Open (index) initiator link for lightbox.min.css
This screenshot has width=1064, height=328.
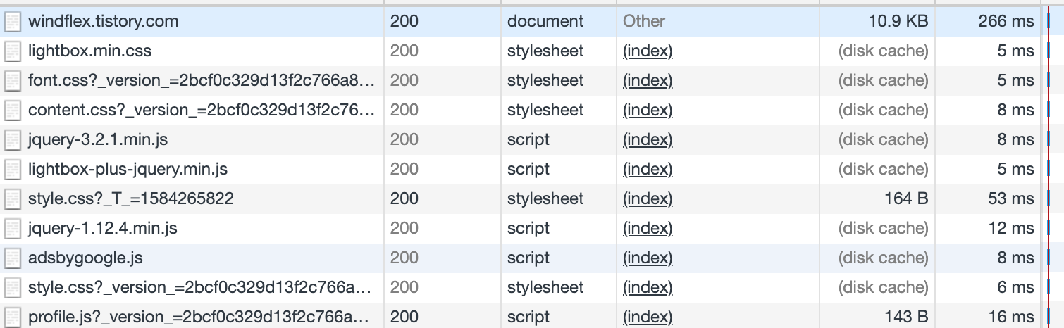648,51
